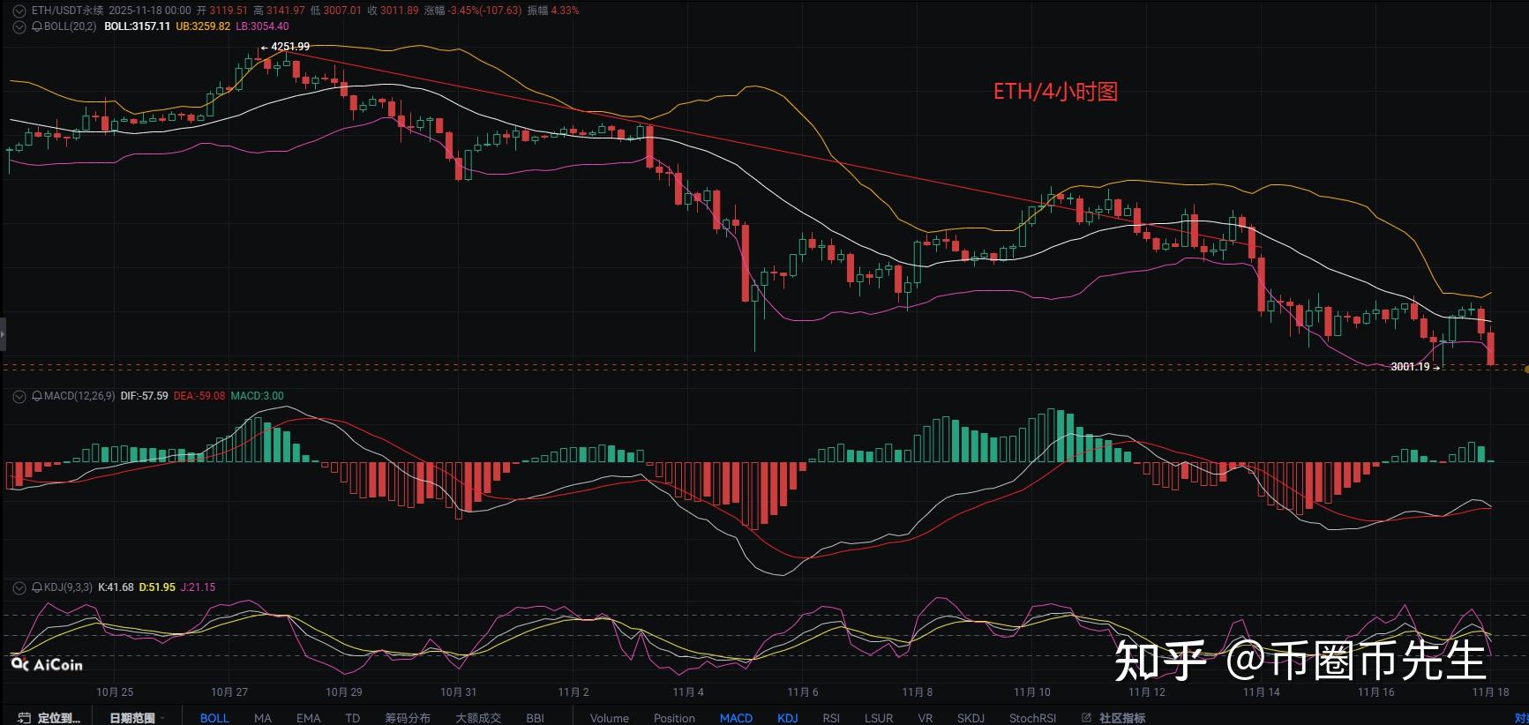Image resolution: width=1529 pixels, height=725 pixels.
Task: Click the KDJ alert bell icon
Action: 37,587
